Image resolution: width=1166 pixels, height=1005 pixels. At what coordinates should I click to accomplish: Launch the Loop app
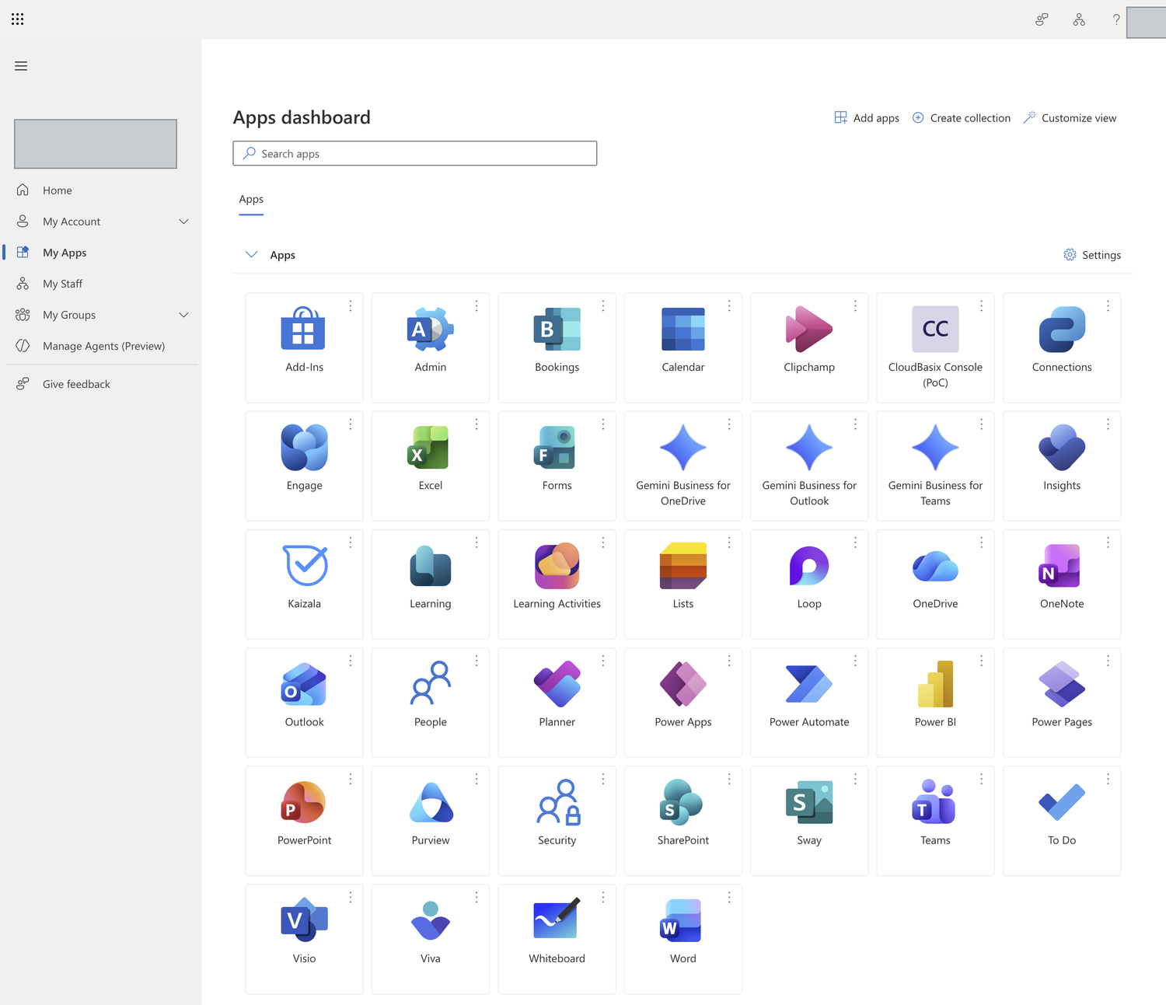click(809, 584)
